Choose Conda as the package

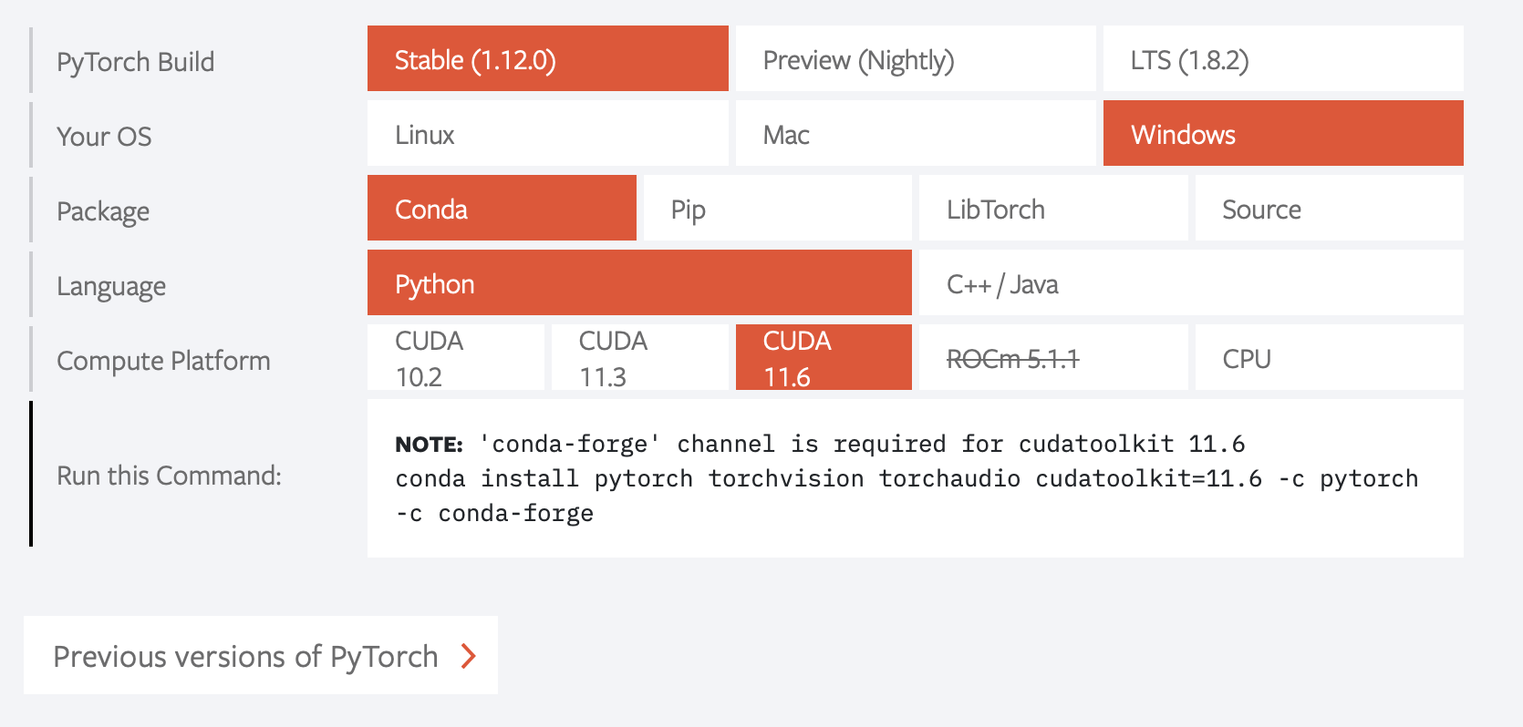pyautogui.click(x=501, y=209)
